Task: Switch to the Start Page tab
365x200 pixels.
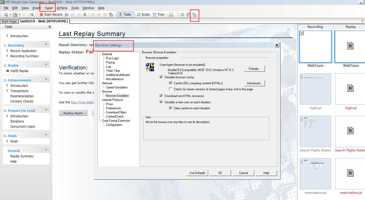Action: pos(9,22)
